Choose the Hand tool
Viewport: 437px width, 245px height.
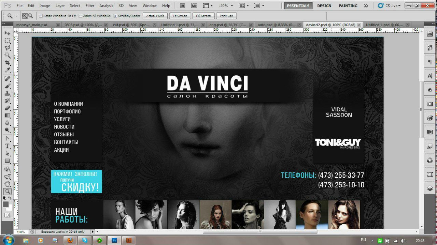point(7,184)
